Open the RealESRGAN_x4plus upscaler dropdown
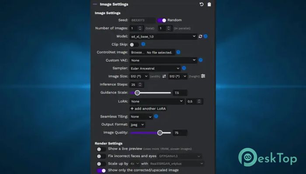Viewport: 306px width, 174px height. tap(177, 164)
